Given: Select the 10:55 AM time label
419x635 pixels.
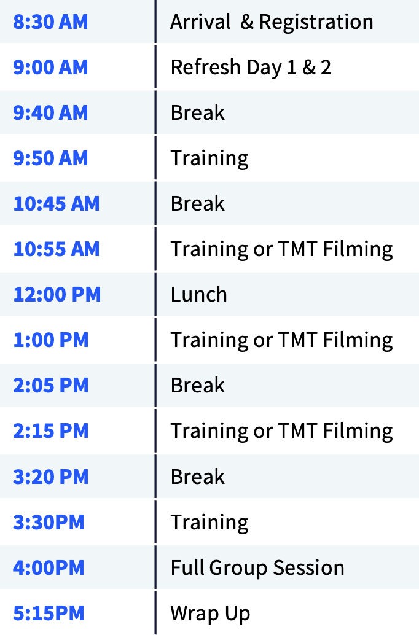Looking at the screenshot, I should pyautogui.click(x=56, y=249).
